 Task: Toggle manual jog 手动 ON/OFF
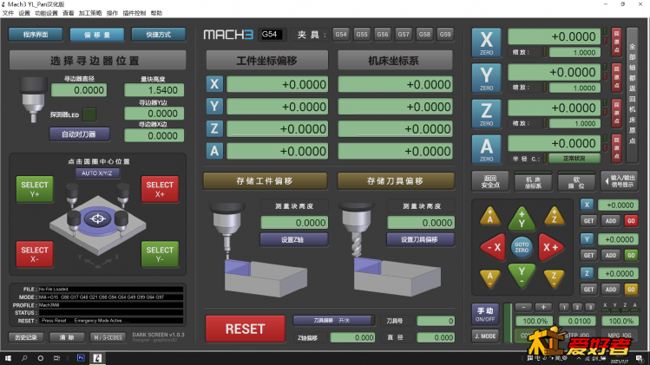[485, 315]
